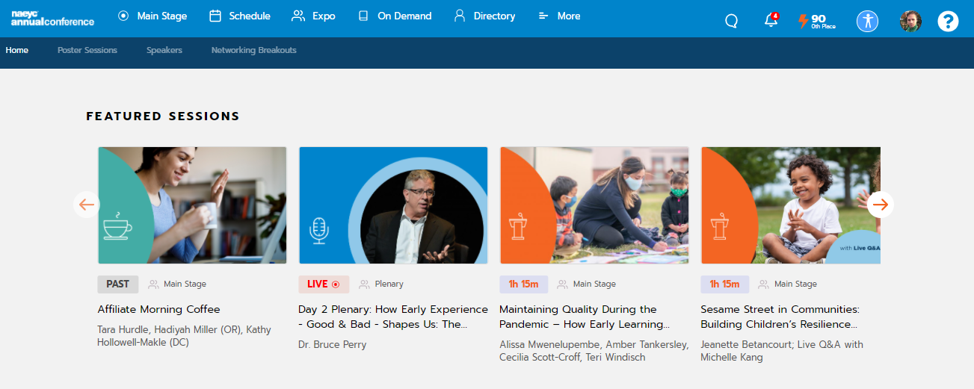Click the Plenary location label
The width and height of the screenshot is (974, 389).
coord(389,284)
